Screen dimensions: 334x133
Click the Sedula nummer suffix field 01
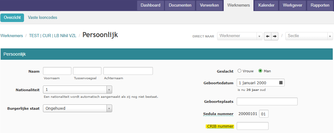point(264,114)
